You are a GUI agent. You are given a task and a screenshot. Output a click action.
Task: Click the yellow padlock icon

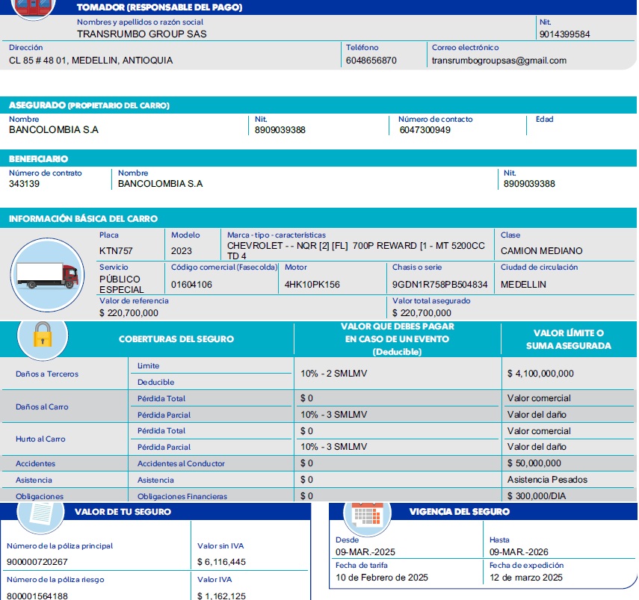click(x=42, y=337)
